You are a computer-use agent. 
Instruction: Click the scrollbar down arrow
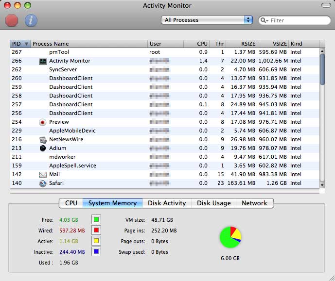tap(322, 185)
